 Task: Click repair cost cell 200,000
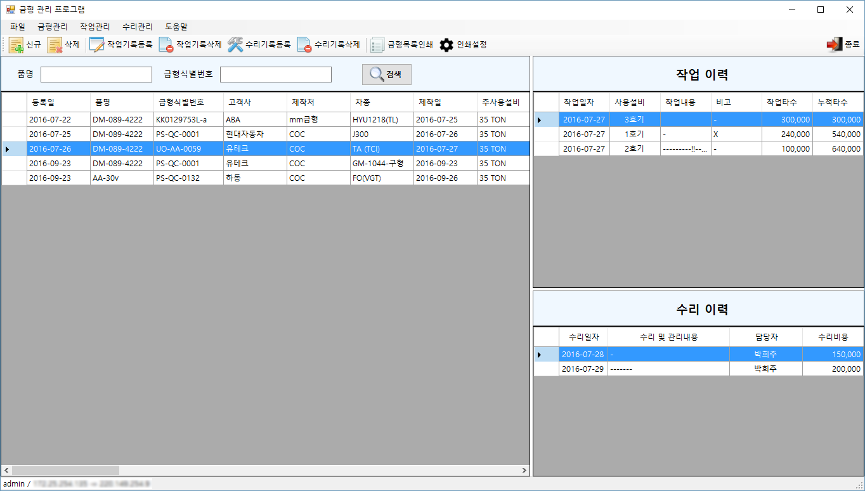pos(833,369)
